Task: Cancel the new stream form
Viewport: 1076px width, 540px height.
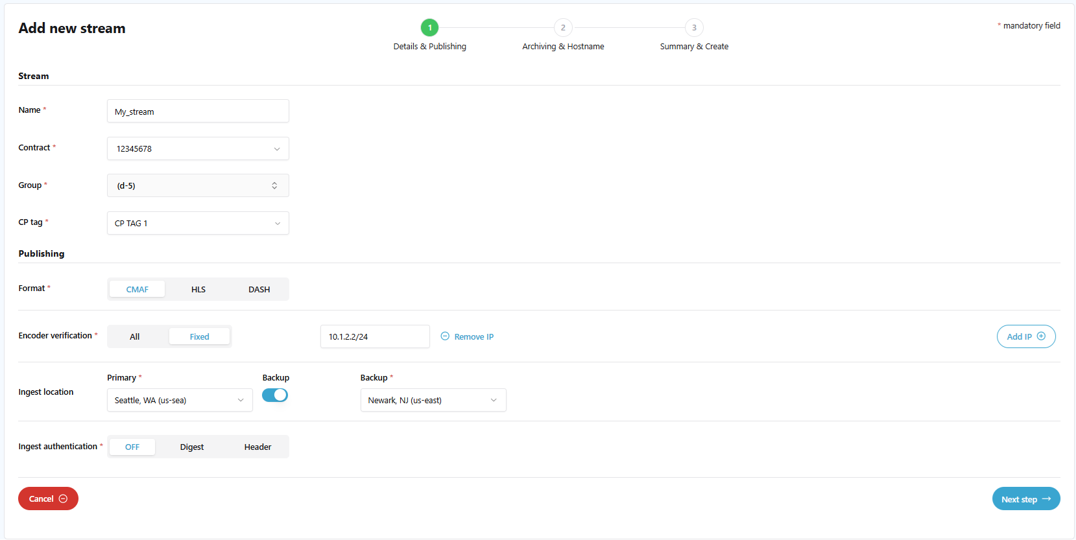Action: tap(48, 499)
